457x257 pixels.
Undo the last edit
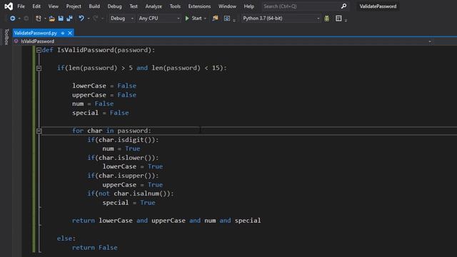(81, 19)
